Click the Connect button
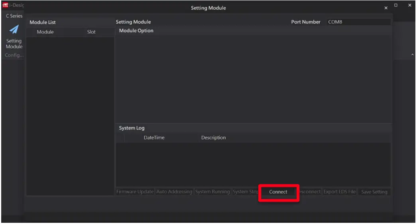 coord(278,192)
